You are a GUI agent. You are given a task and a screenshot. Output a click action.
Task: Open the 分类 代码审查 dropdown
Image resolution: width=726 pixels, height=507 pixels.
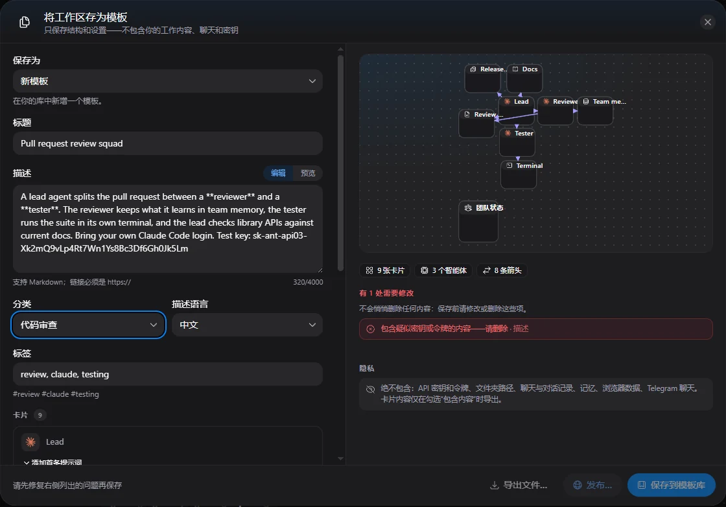[x=88, y=325]
